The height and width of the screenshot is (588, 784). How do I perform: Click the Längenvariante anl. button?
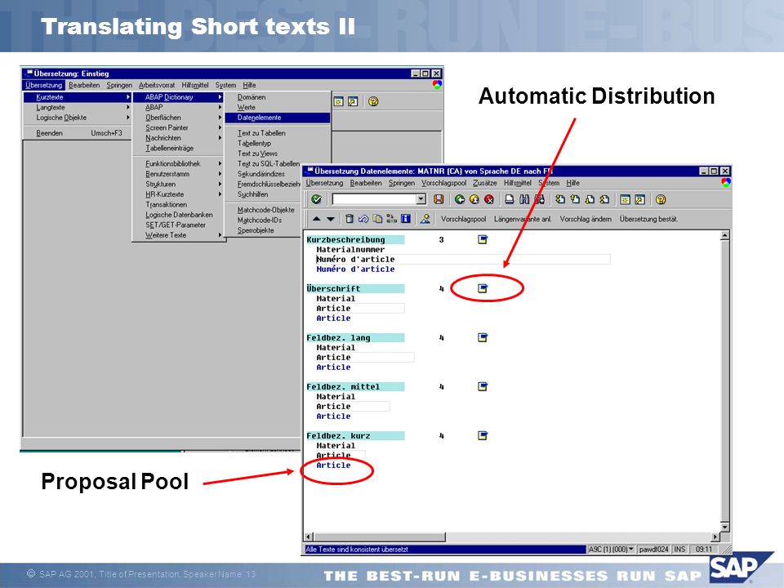(523, 219)
